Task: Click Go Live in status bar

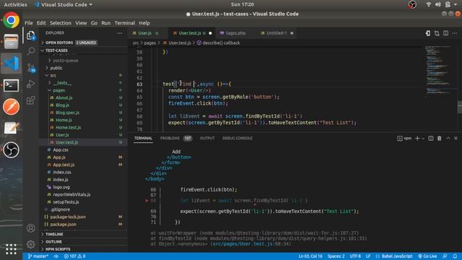Action: (427, 256)
